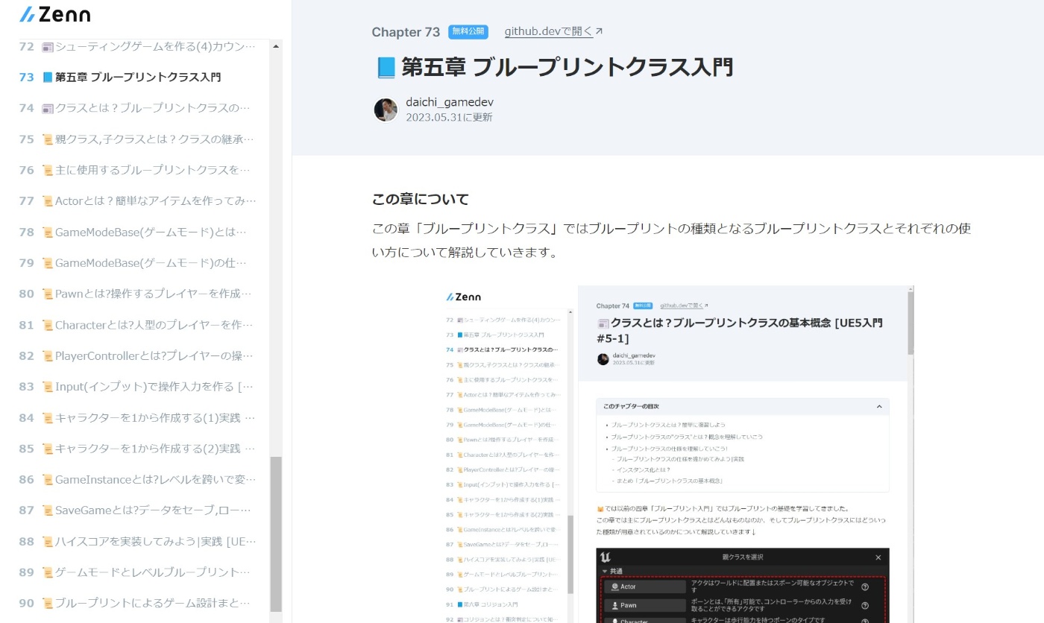Viewport: 1044px width, 623px height.
Task: Open chapter 77 Actorとは？
Action: [x=137, y=200]
